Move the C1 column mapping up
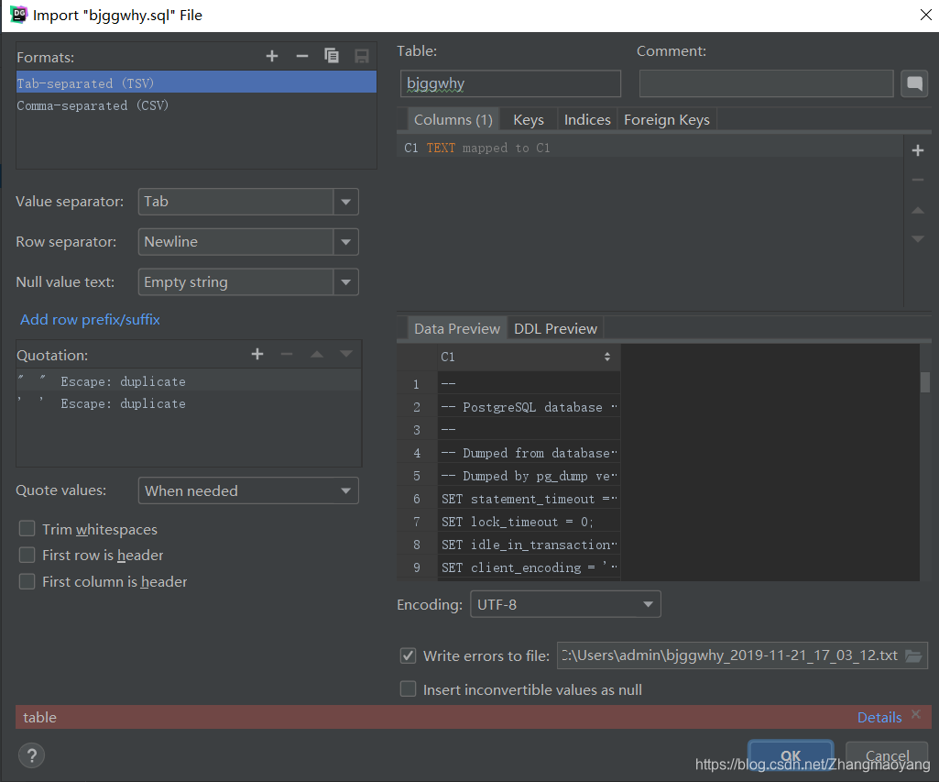The height and width of the screenshot is (782, 939). [918, 209]
